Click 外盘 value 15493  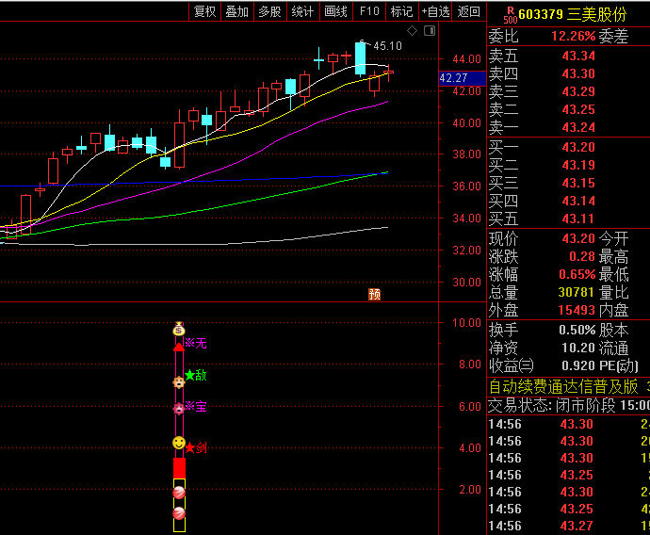point(577,310)
